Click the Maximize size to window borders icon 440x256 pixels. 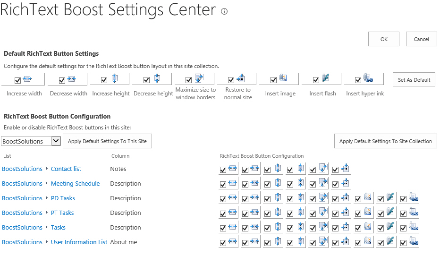coord(199,79)
